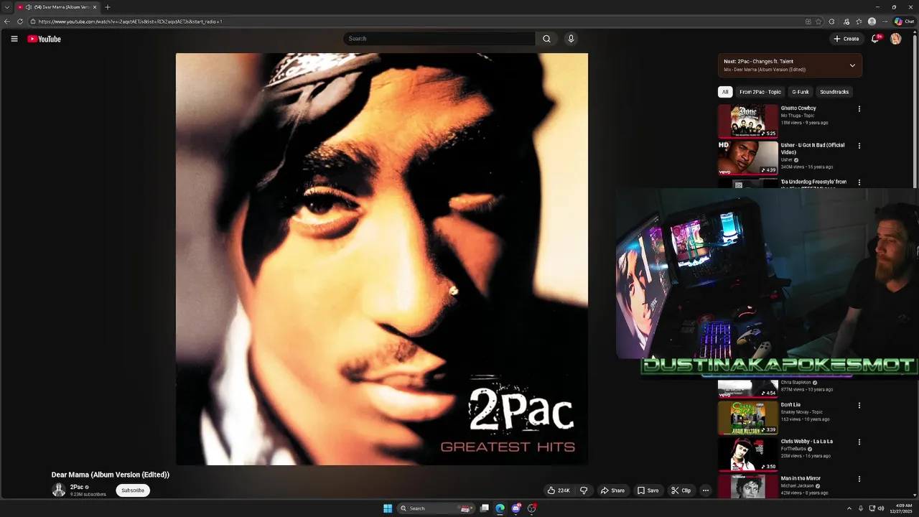The width and height of the screenshot is (919, 517).
Task: Play the Don't Lie thumbnail
Action: (x=747, y=417)
